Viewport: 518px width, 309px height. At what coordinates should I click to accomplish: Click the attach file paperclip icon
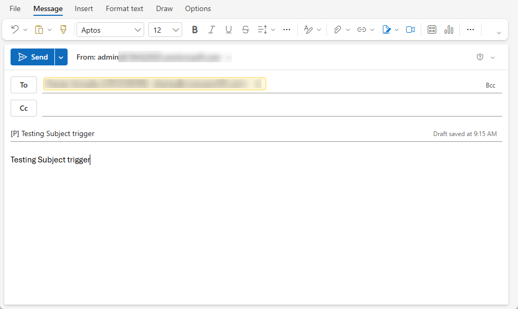coord(337,30)
